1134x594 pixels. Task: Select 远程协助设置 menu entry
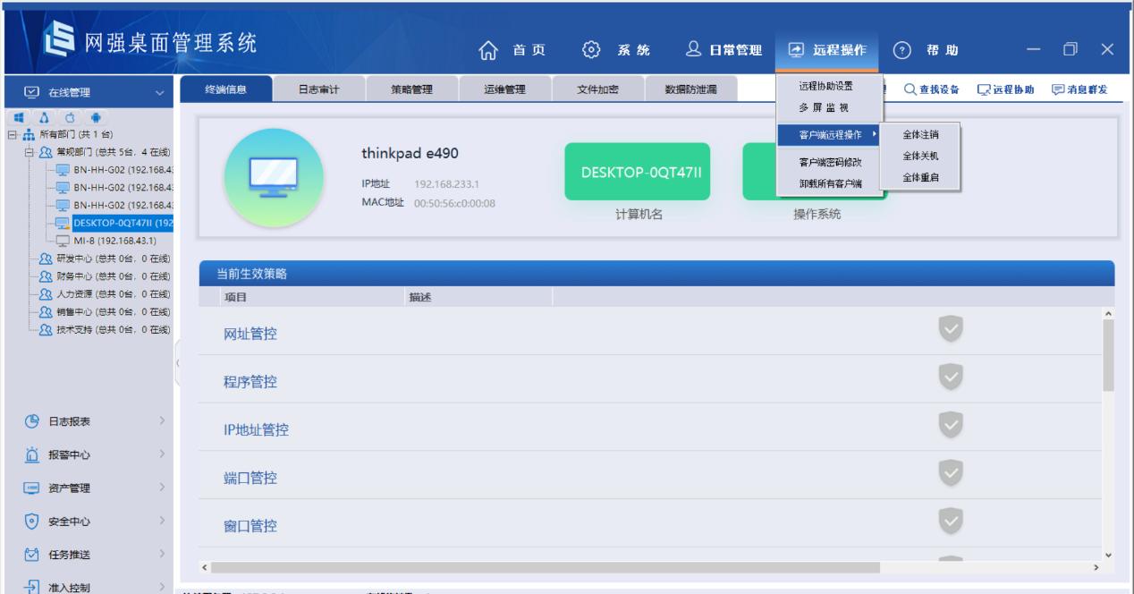[x=829, y=86]
